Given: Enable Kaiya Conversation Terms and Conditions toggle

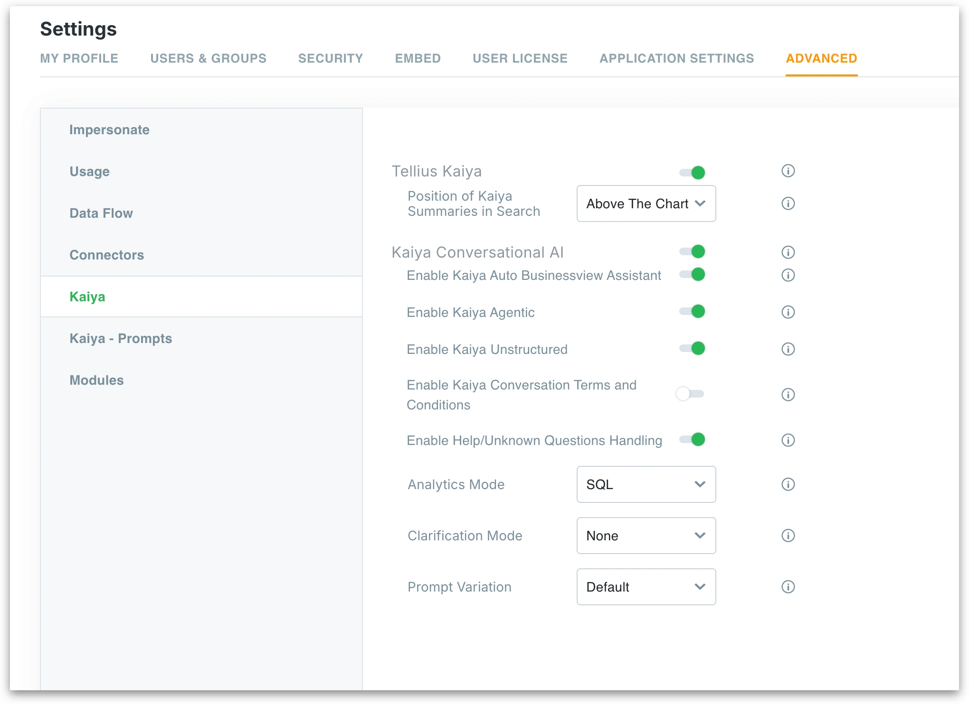Looking at the screenshot, I should point(690,394).
